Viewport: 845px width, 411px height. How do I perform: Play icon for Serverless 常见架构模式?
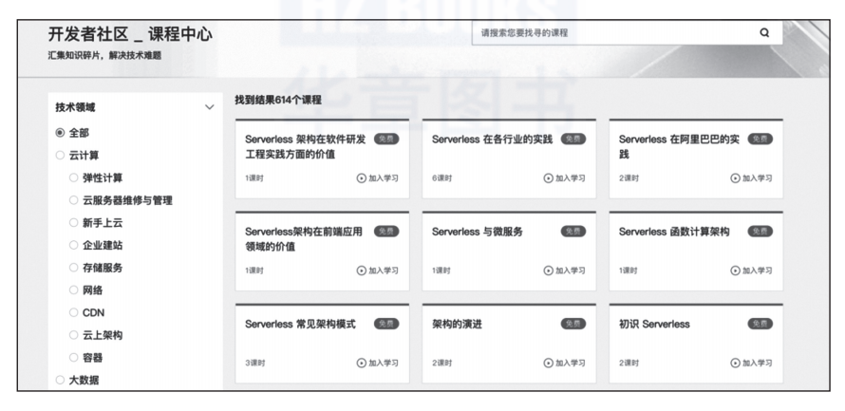pyautogui.click(x=362, y=363)
